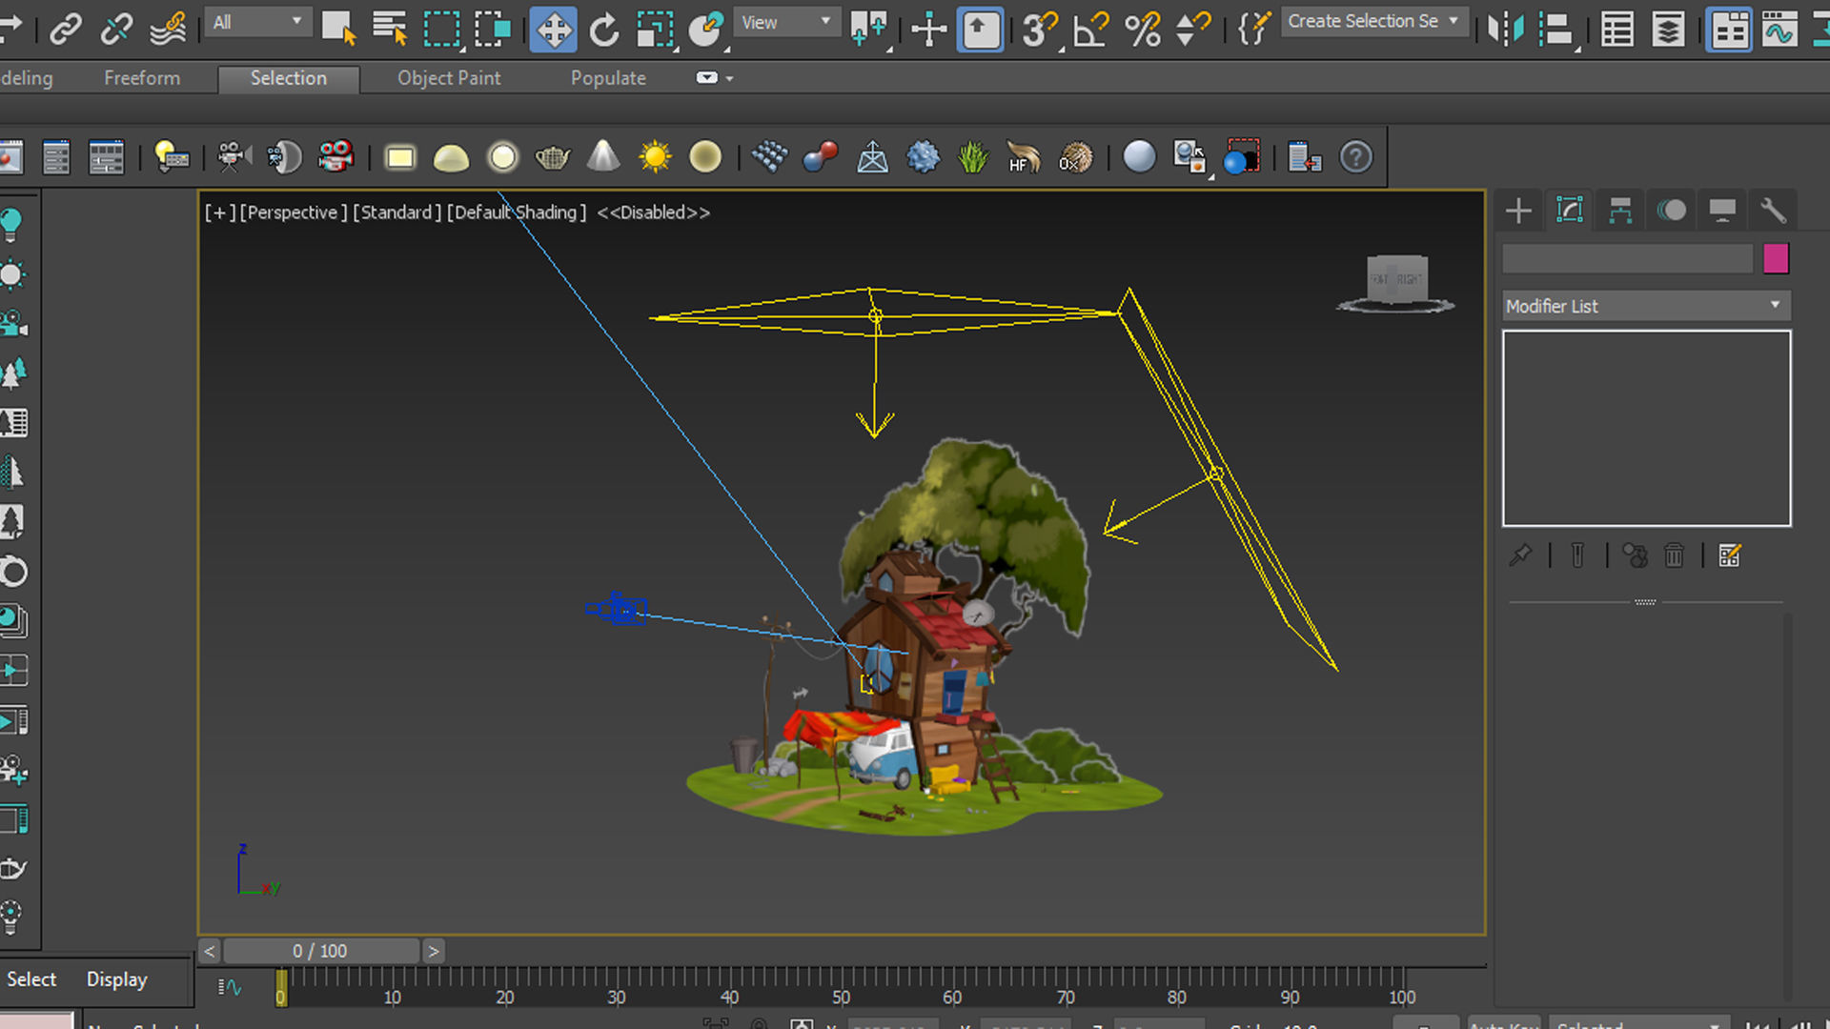The width and height of the screenshot is (1830, 1029).
Task: Click the Remove Modifier trash icon
Action: 1674,555
